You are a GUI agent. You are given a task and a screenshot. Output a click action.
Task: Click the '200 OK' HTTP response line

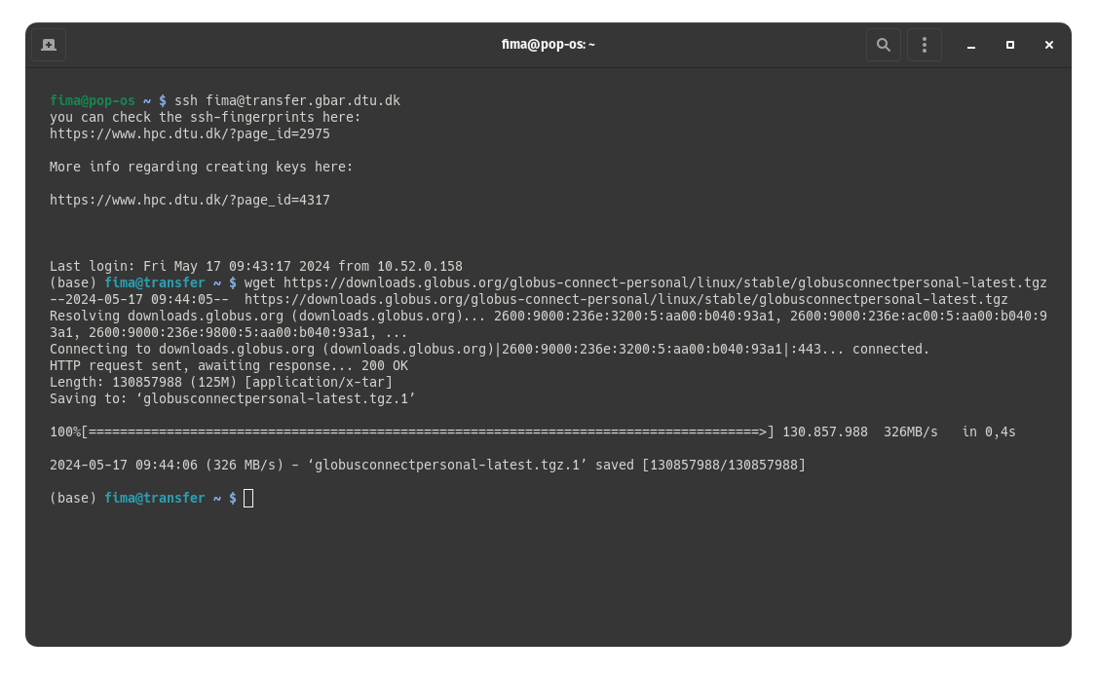click(228, 365)
